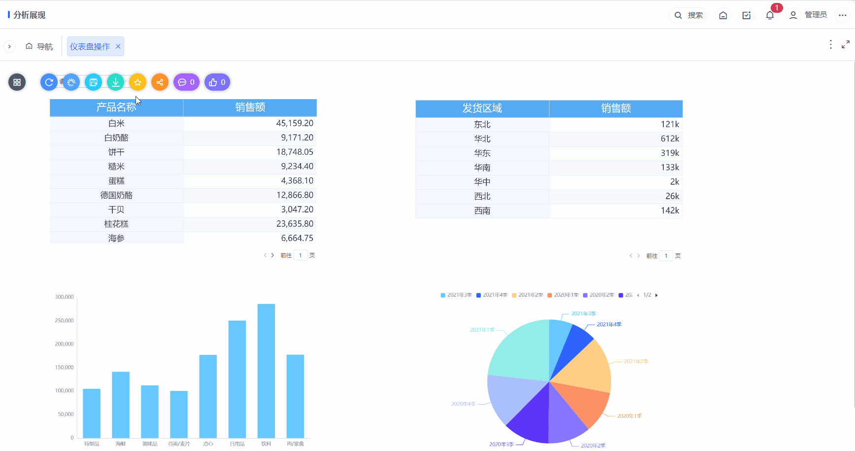
Task: Open the top-right three-dot more menu
Action: [x=843, y=15]
